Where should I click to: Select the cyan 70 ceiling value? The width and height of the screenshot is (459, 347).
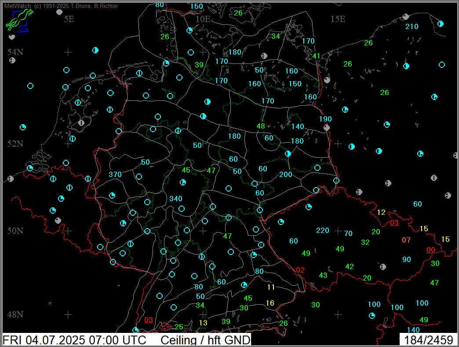point(348,233)
